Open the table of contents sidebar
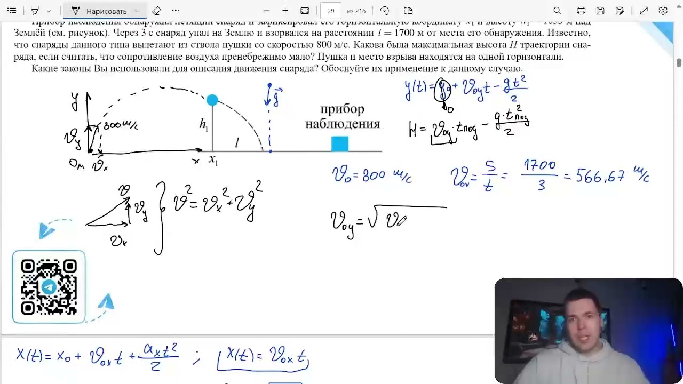The width and height of the screenshot is (683, 384). [x=12, y=11]
